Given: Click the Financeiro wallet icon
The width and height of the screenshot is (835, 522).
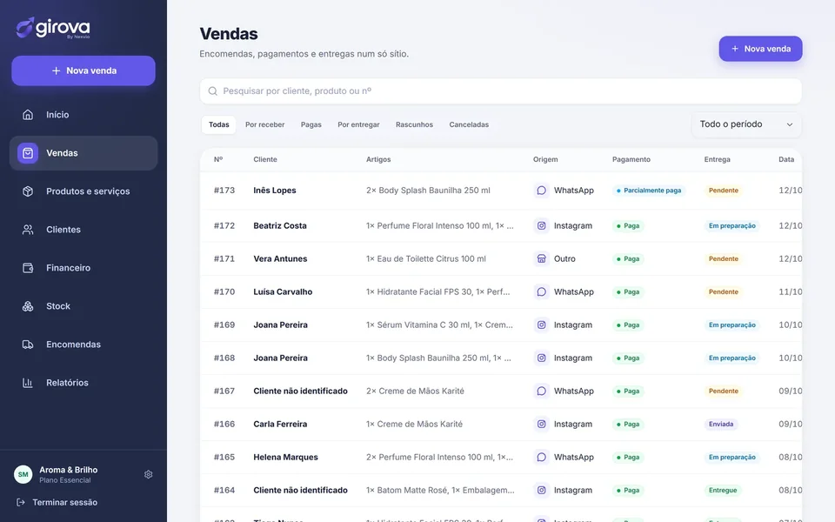Looking at the screenshot, I should 28,268.
